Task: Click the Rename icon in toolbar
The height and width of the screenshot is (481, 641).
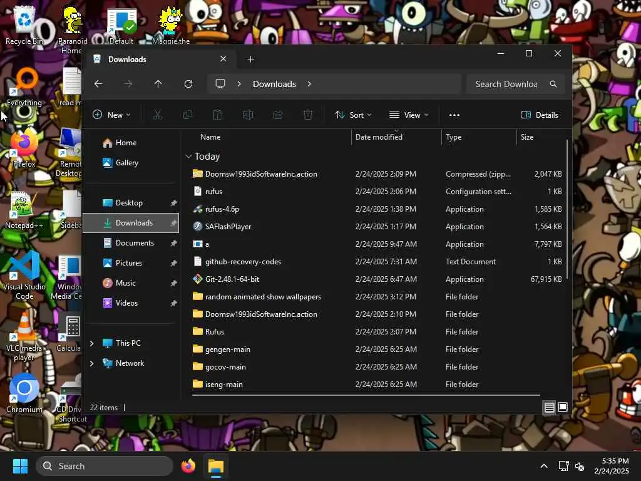Action: point(248,115)
